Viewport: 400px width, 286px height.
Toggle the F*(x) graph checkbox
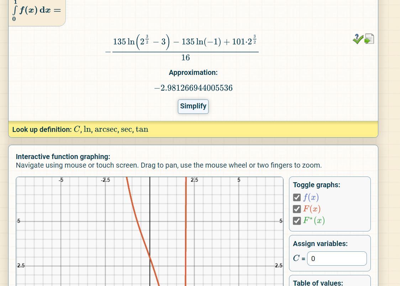pyautogui.click(x=297, y=221)
